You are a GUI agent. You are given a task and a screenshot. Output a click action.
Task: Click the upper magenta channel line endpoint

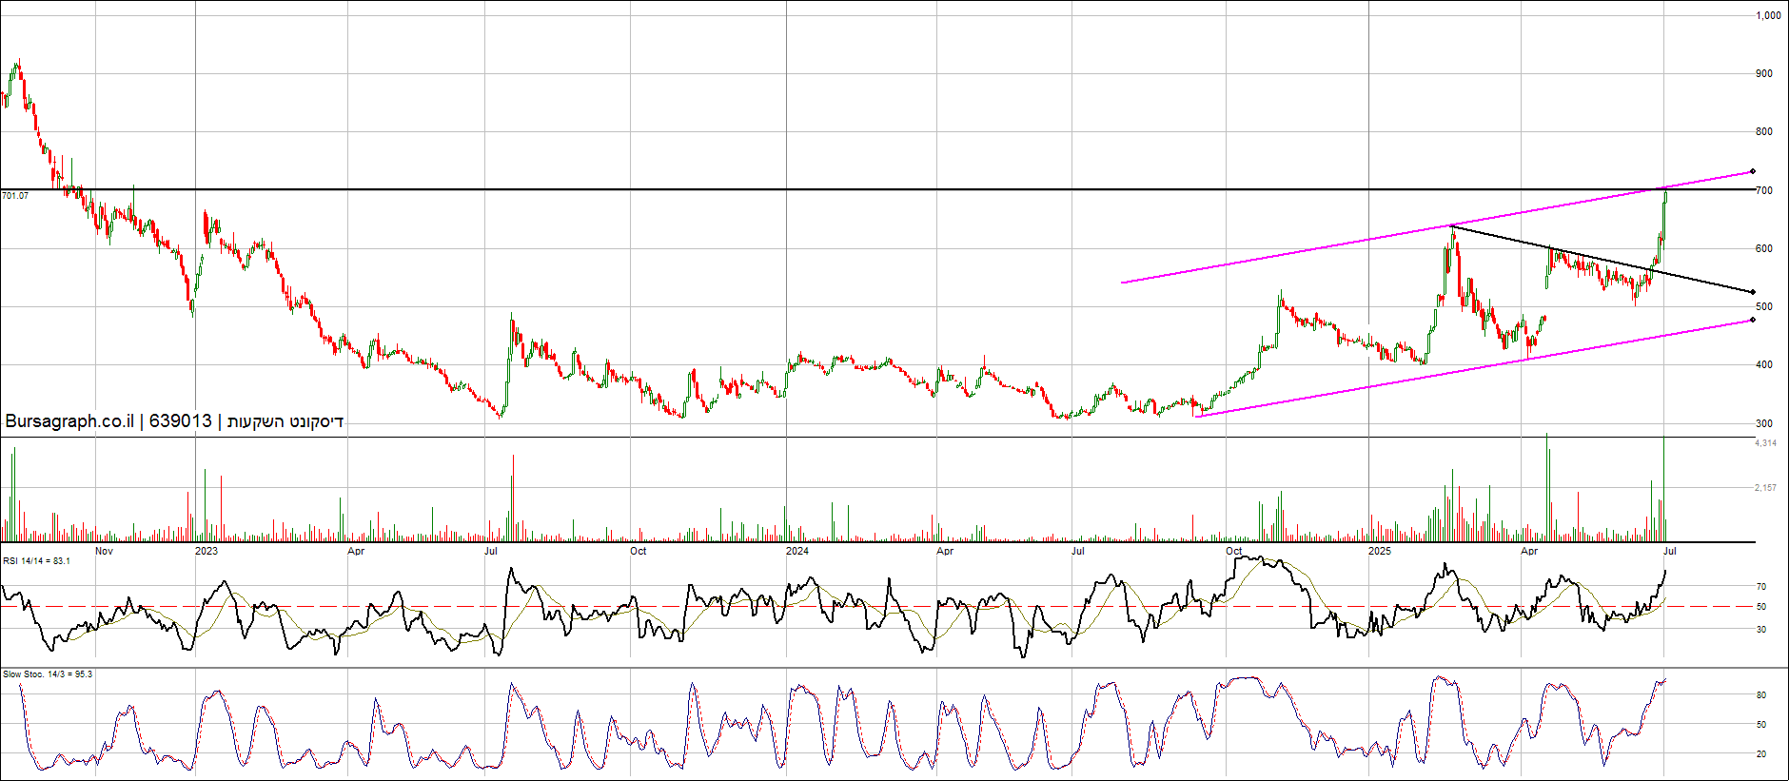(x=1752, y=172)
